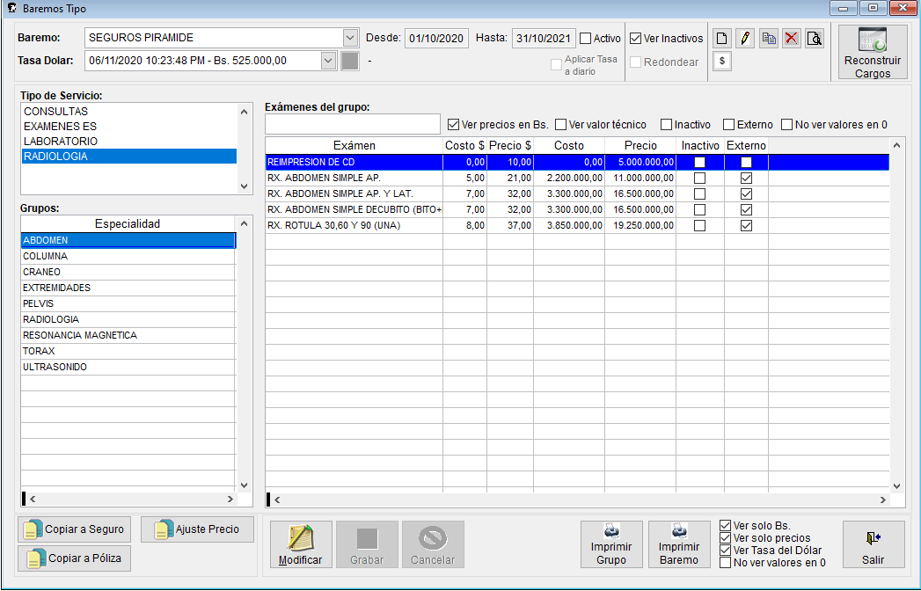Select RX. ABDOMEN SIMPLE AP. Y LAT. row
Image resolution: width=921 pixels, height=591 pixels.
click(577, 193)
